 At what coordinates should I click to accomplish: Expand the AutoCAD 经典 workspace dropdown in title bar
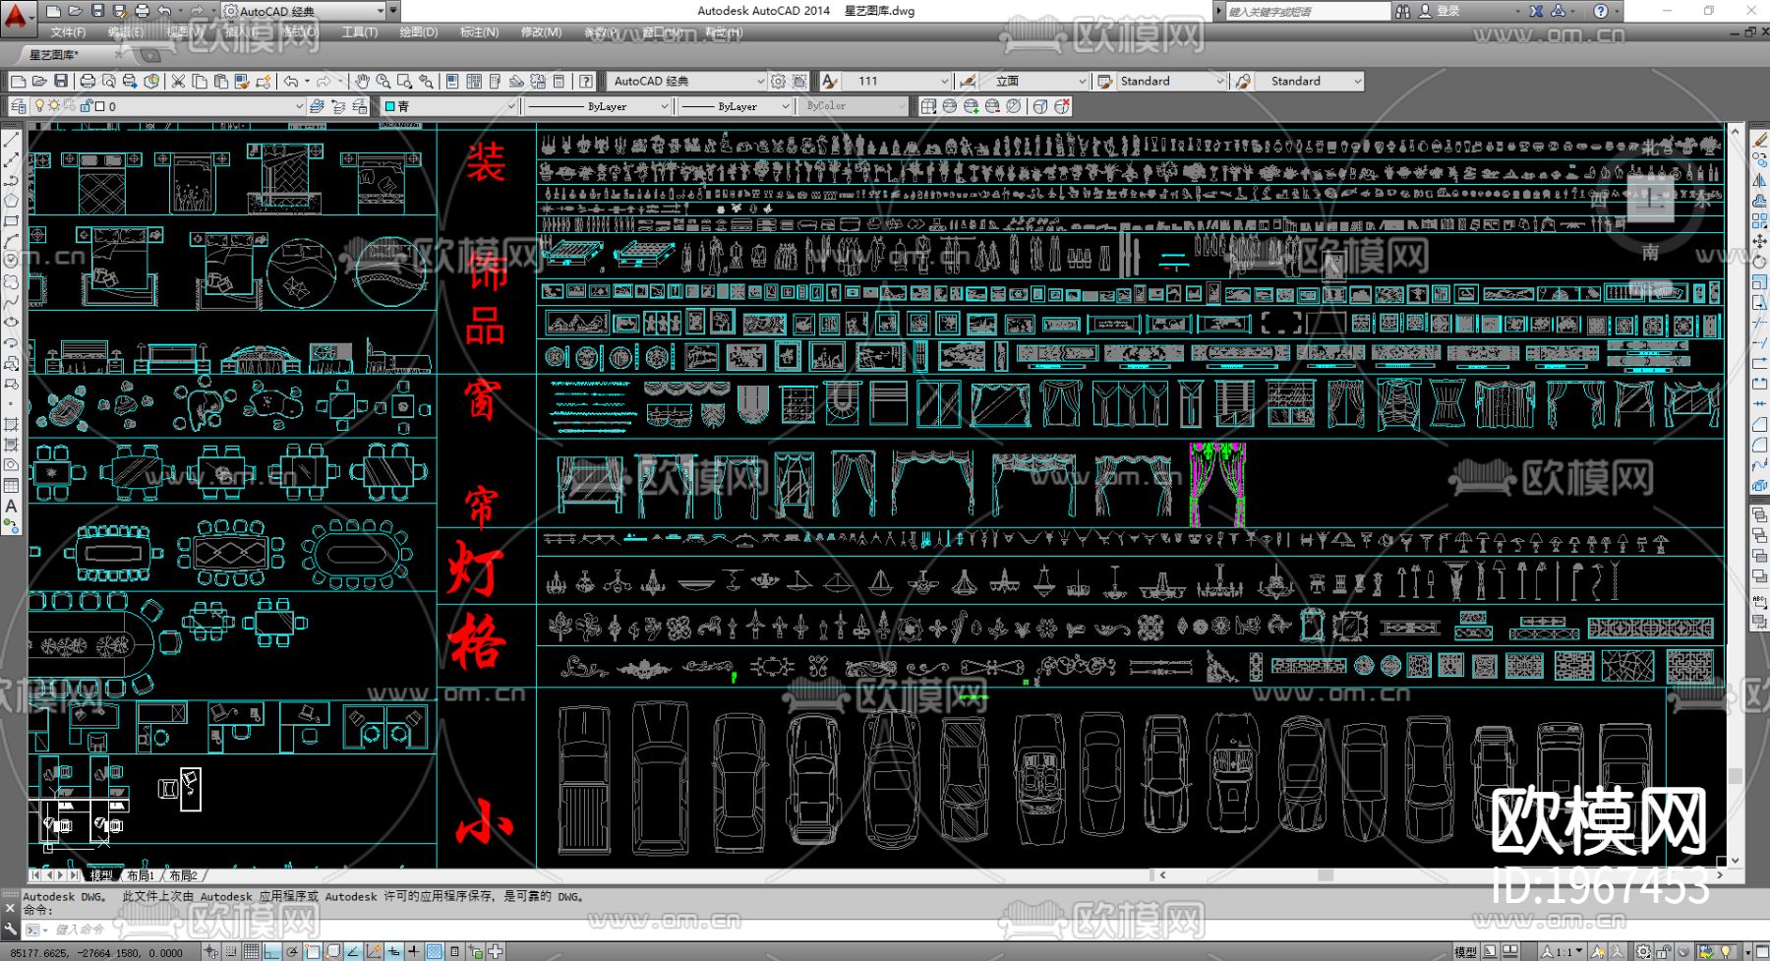coord(382,11)
